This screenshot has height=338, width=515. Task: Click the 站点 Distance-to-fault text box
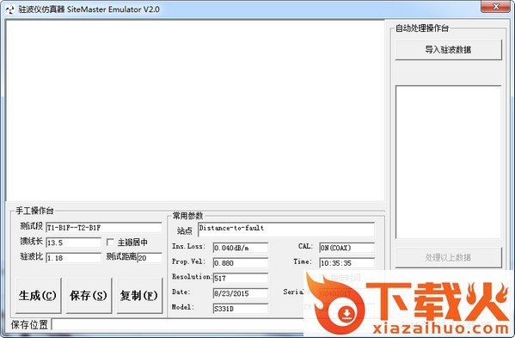(x=286, y=230)
